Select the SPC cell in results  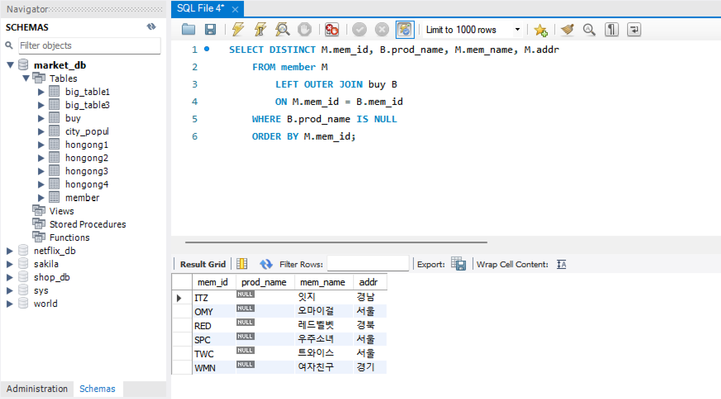point(214,340)
